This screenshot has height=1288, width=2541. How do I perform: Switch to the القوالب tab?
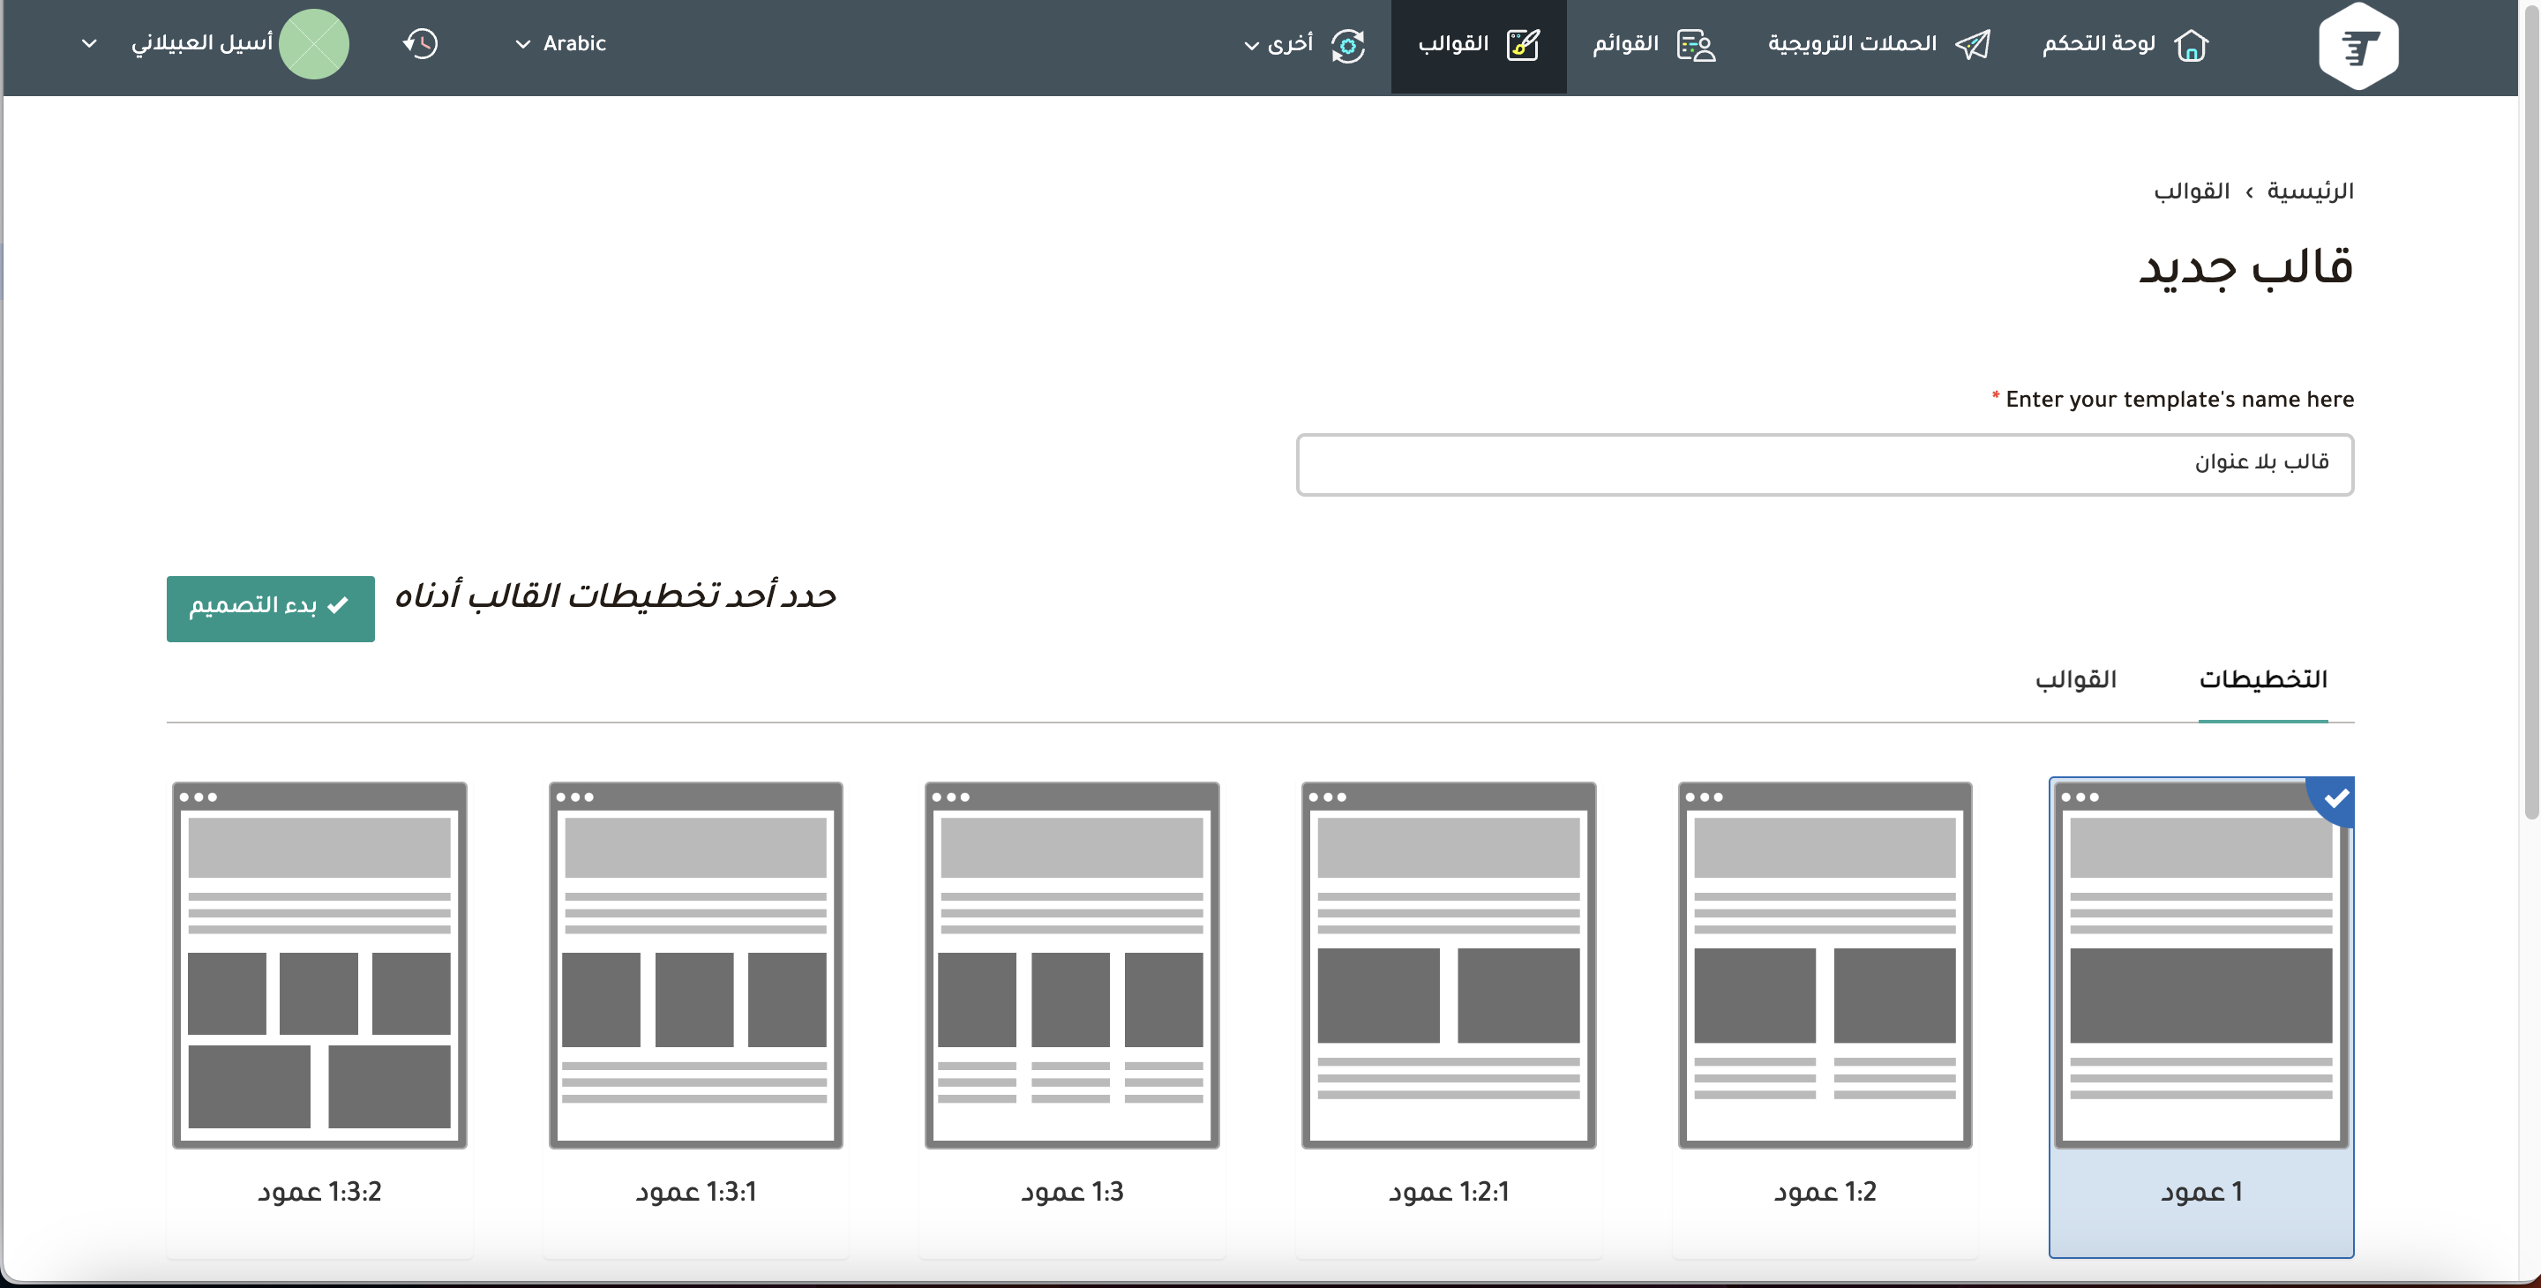click(2075, 679)
